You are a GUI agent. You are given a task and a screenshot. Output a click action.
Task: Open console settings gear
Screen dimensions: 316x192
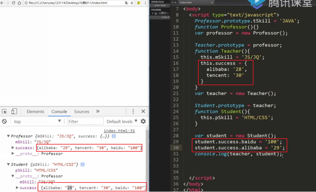click(143, 121)
